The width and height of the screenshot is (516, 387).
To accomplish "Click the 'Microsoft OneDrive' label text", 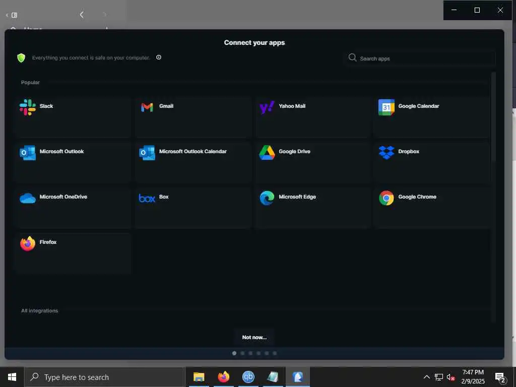I will (63, 197).
